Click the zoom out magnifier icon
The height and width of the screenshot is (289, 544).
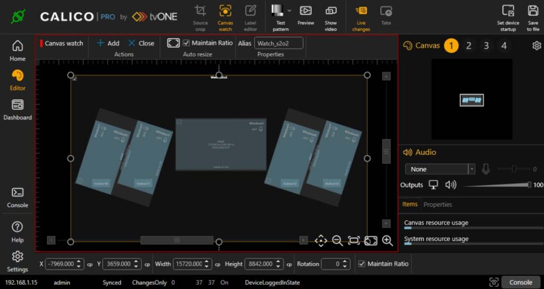coord(337,241)
